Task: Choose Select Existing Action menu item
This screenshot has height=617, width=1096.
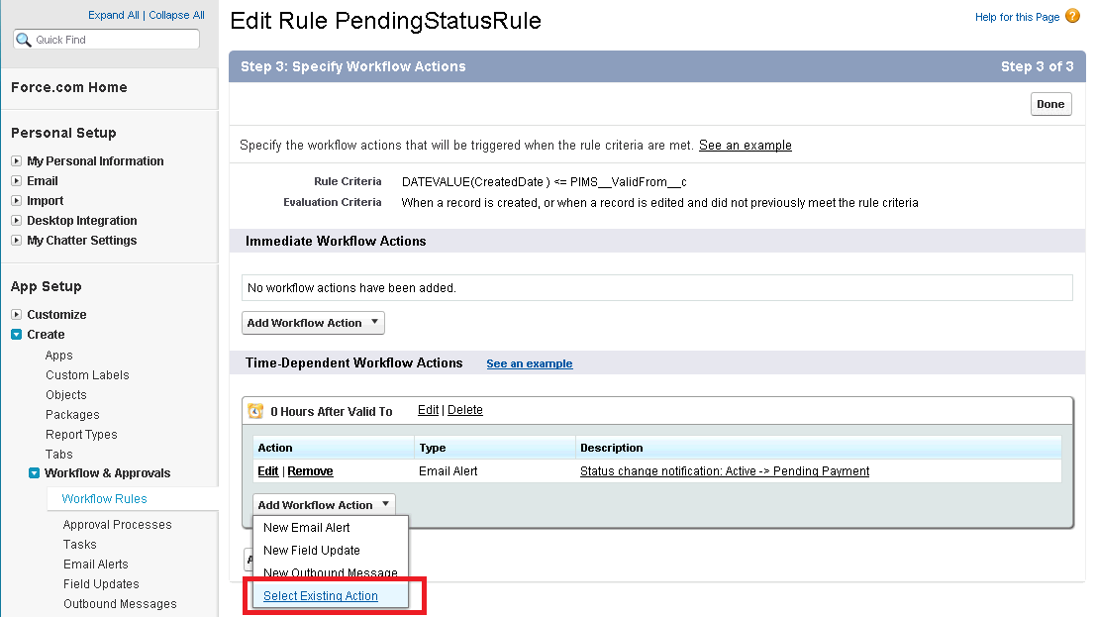Action: coord(321,596)
